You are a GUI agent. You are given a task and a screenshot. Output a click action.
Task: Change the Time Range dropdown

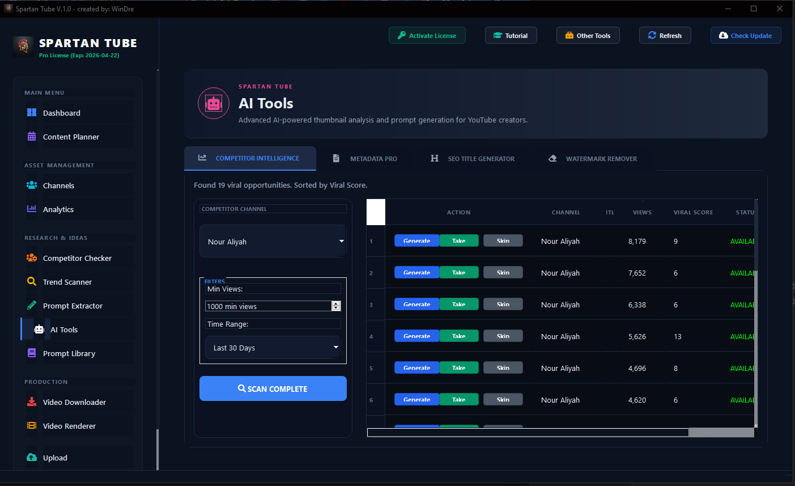[273, 346]
